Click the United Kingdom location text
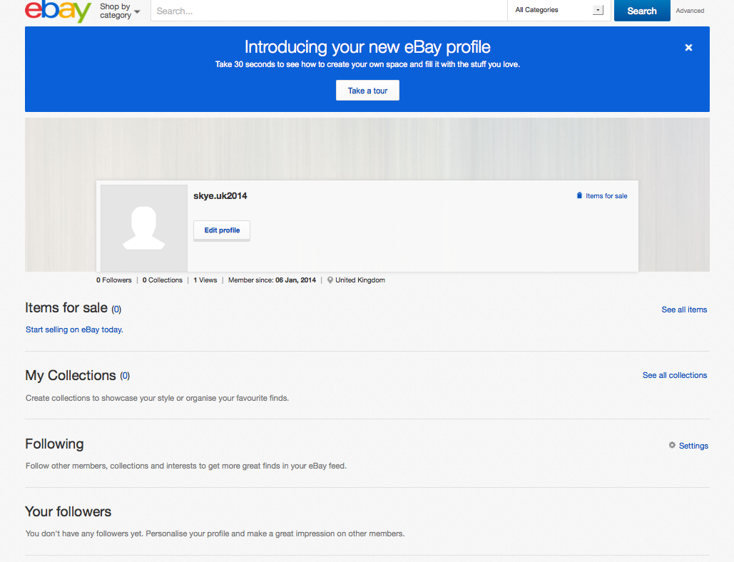Image resolution: width=734 pixels, height=562 pixels. point(360,280)
